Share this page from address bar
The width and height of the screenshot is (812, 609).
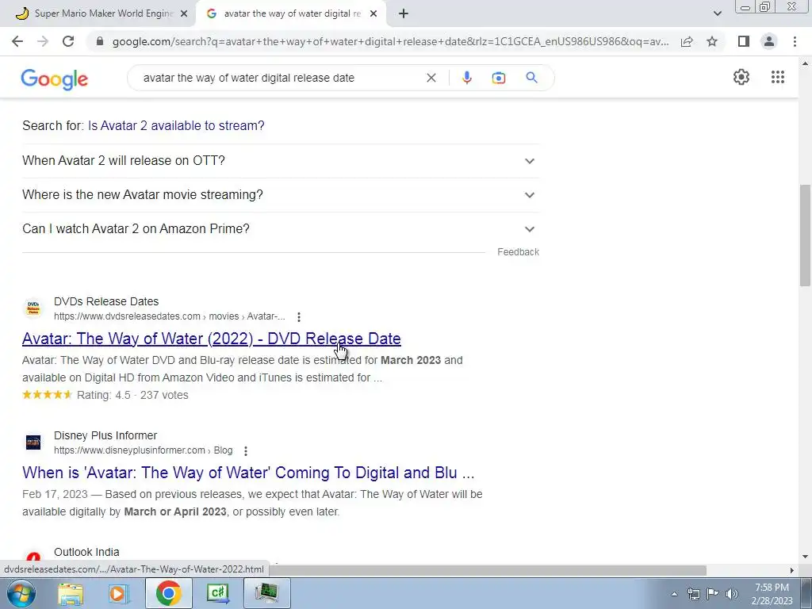[687, 41]
